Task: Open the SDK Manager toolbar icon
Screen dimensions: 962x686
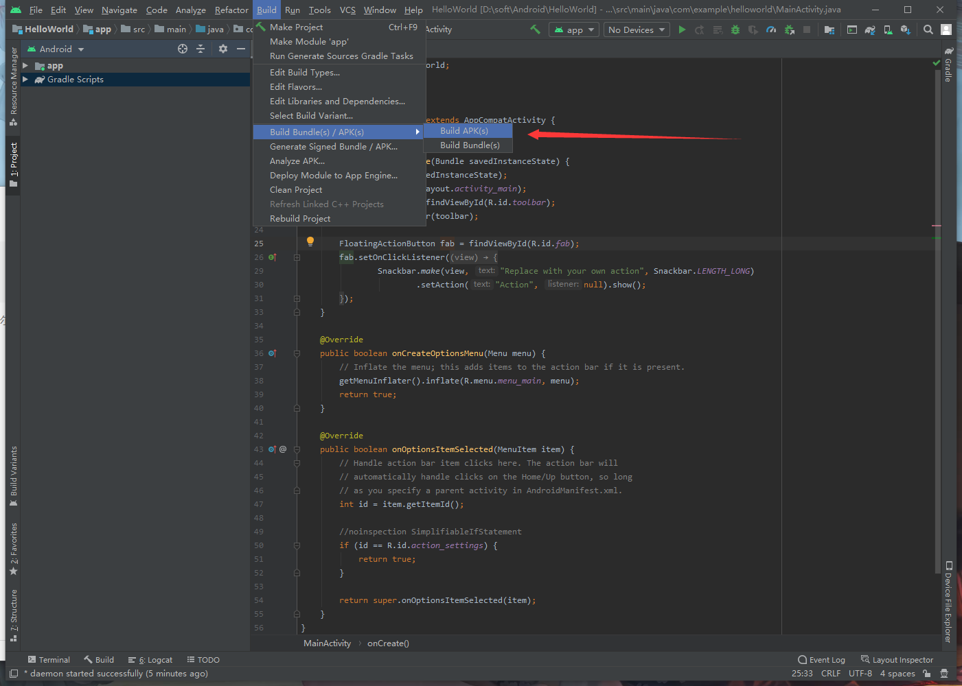Action: [905, 29]
